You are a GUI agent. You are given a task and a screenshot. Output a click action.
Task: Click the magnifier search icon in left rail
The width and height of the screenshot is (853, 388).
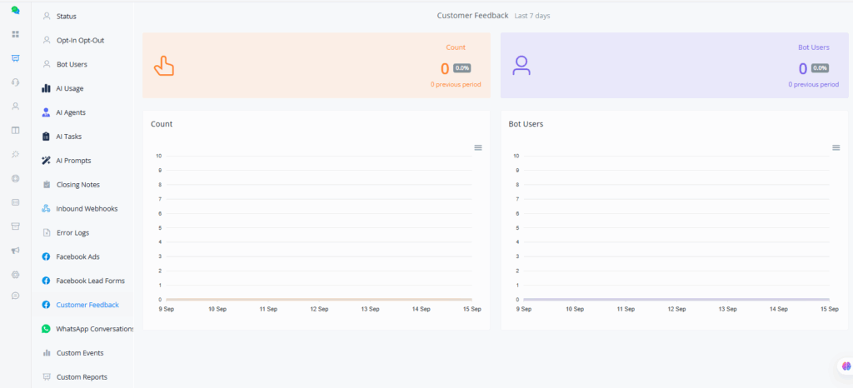[15, 154]
